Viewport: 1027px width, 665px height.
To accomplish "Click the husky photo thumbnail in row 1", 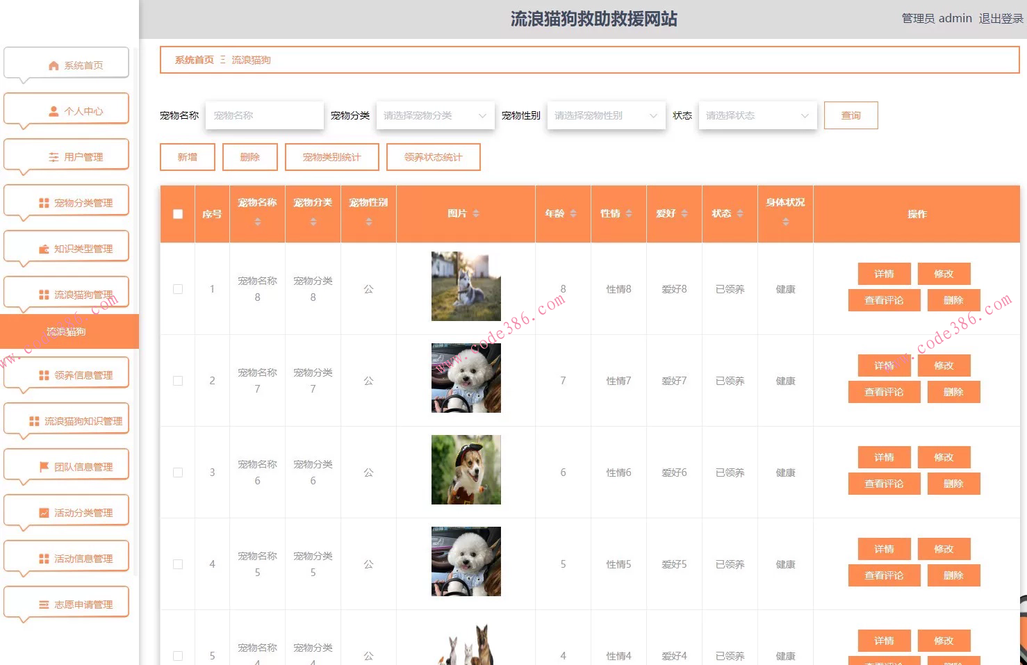I will pyautogui.click(x=466, y=286).
